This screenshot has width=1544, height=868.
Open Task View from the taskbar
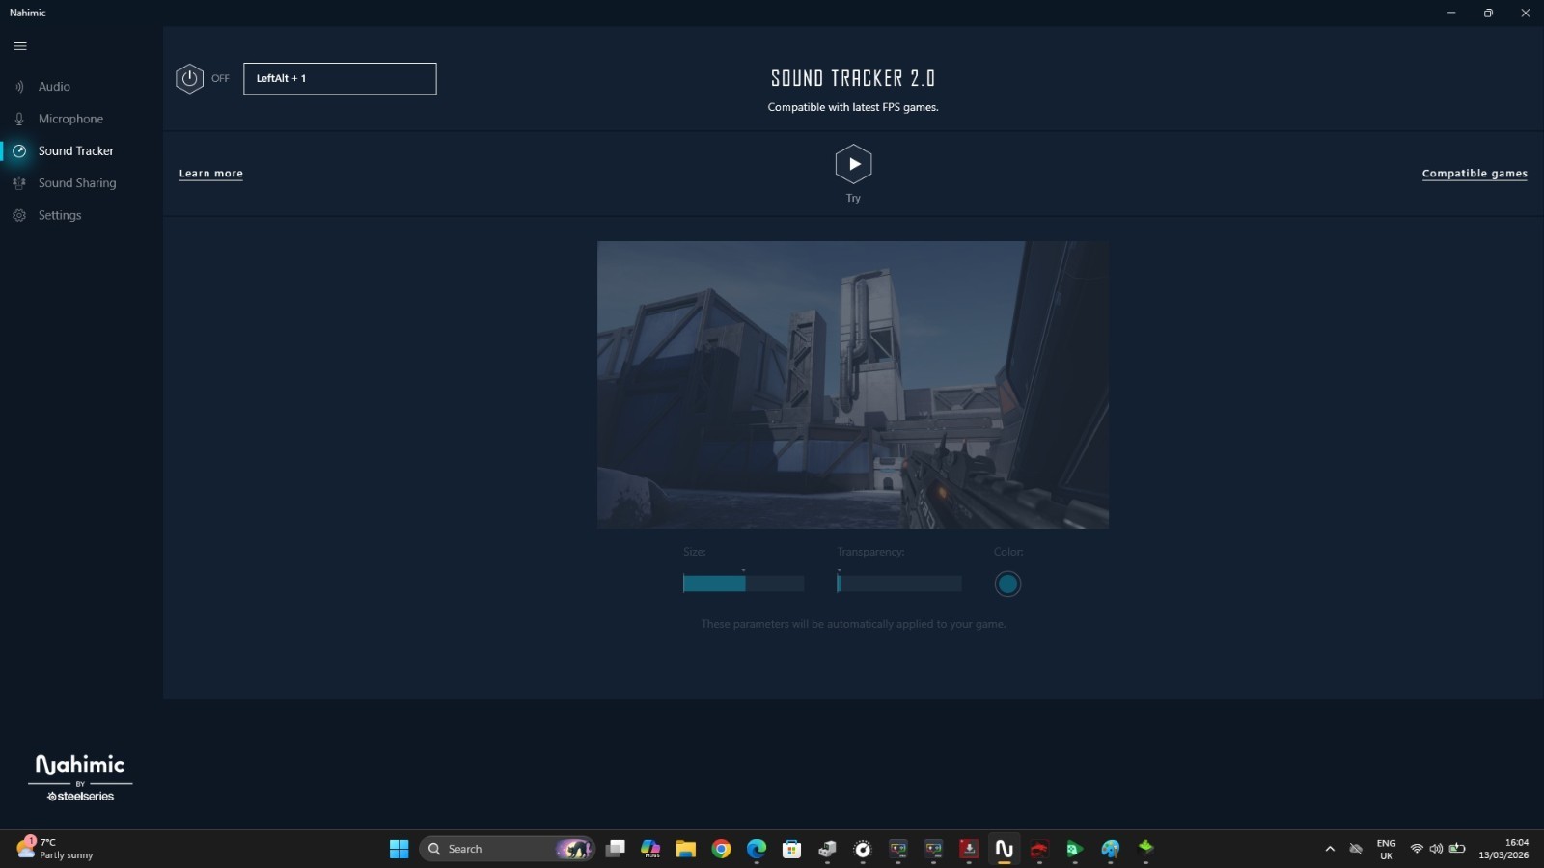(x=615, y=849)
